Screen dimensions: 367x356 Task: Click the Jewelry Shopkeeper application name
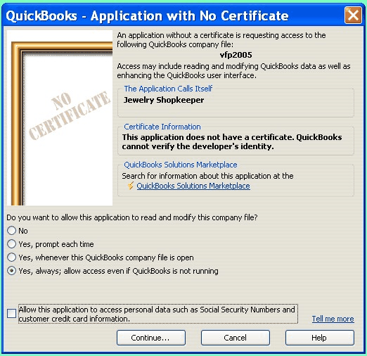tap(164, 100)
